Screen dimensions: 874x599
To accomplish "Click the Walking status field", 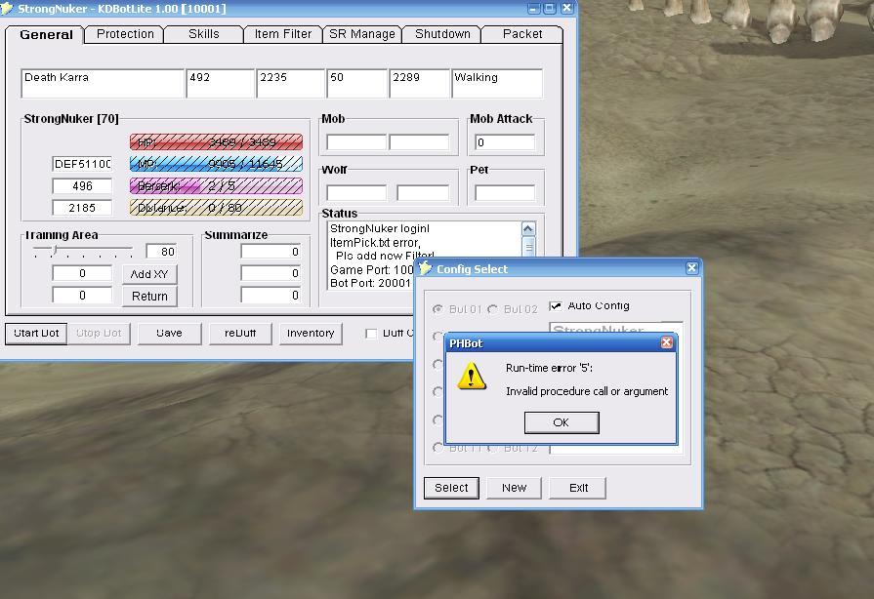I will pyautogui.click(x=497, y=84).
